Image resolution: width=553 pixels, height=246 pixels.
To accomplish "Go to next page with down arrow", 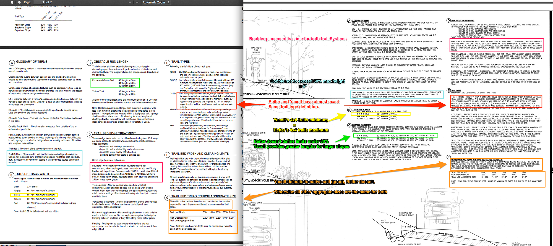I will [x=19, y=2].
